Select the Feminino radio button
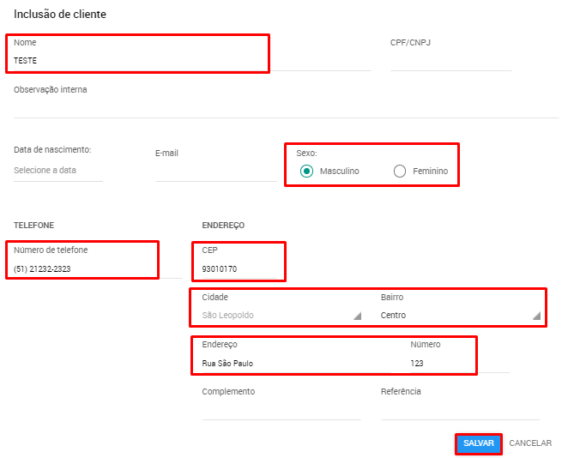Viewport: 574px width, 458px height. coord(399,171)
